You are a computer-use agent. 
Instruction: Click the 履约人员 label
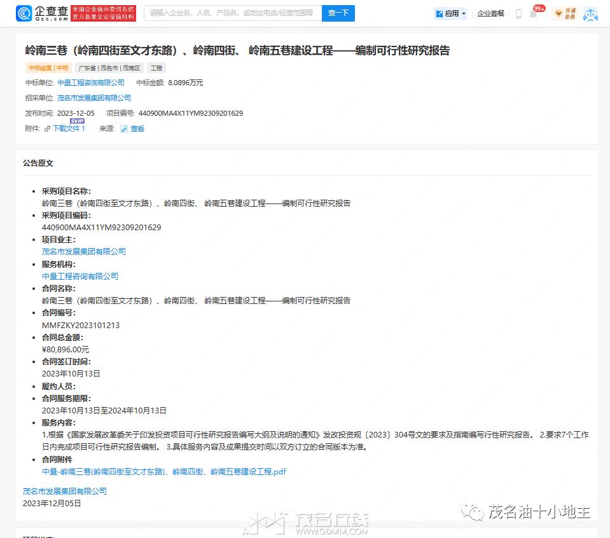tap(59, 386)
